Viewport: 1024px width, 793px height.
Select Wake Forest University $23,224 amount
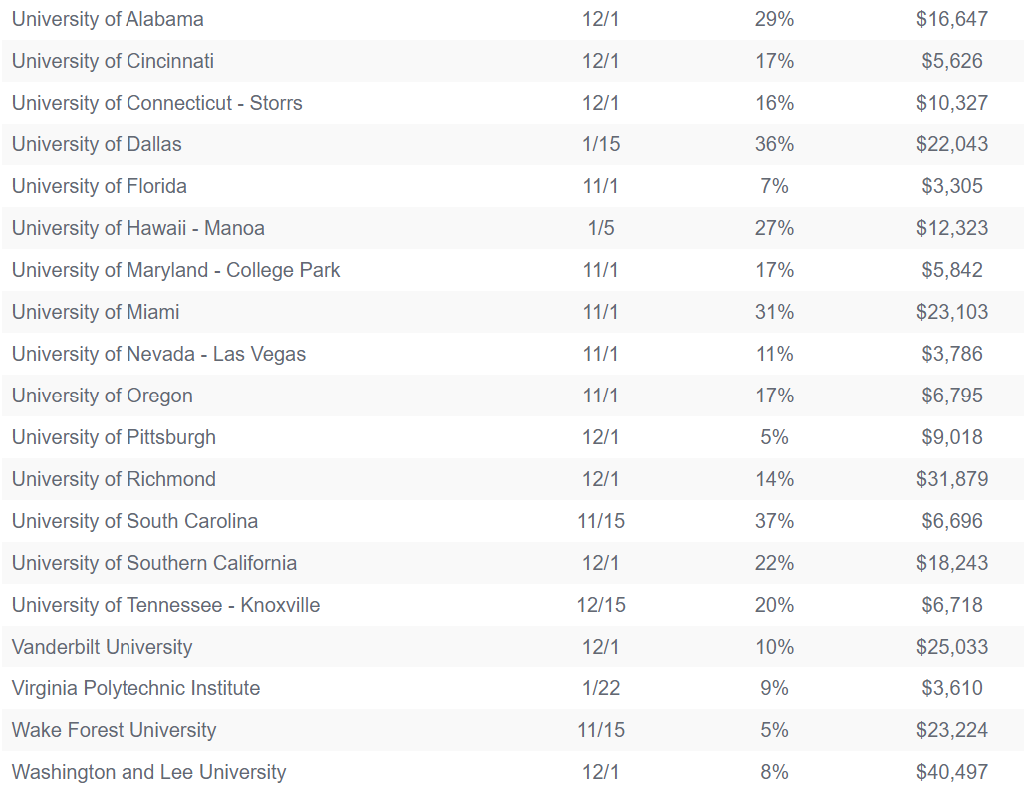[952, 729]
